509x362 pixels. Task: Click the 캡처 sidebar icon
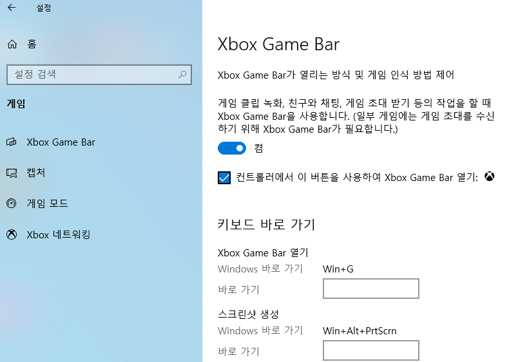coord(12,173)
